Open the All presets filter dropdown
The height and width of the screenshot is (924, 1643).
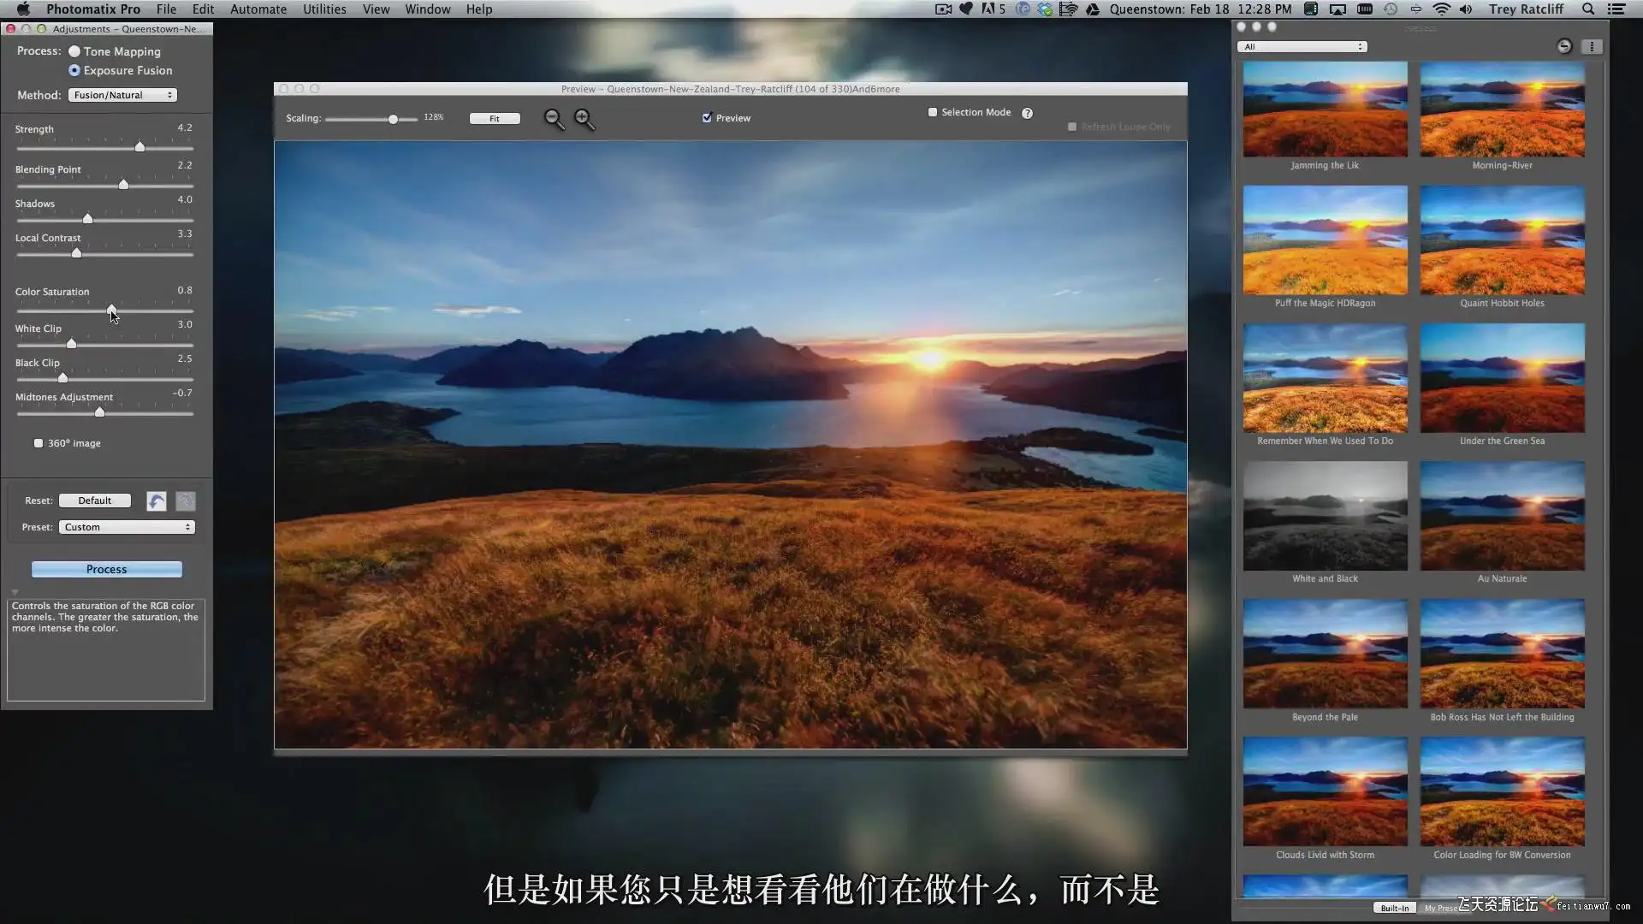(x=1302, y=47)
